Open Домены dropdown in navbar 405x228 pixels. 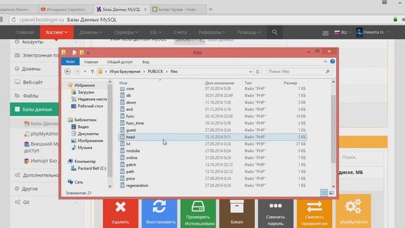90,32
